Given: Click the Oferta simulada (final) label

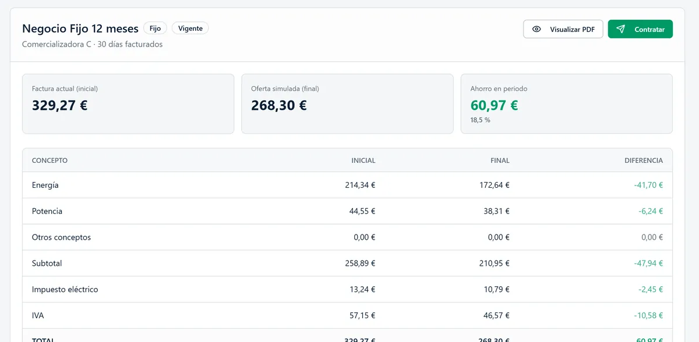Looking at the screenshot, I should click(285, 89).
